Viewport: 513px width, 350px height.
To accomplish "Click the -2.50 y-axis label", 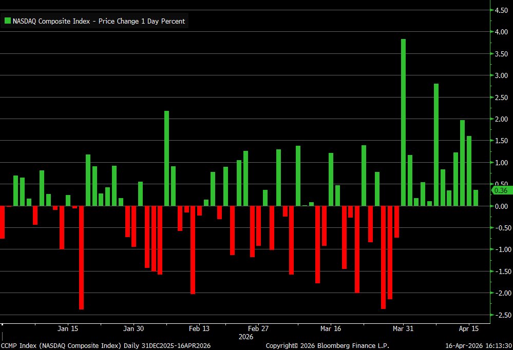I will tap(502, 315).
